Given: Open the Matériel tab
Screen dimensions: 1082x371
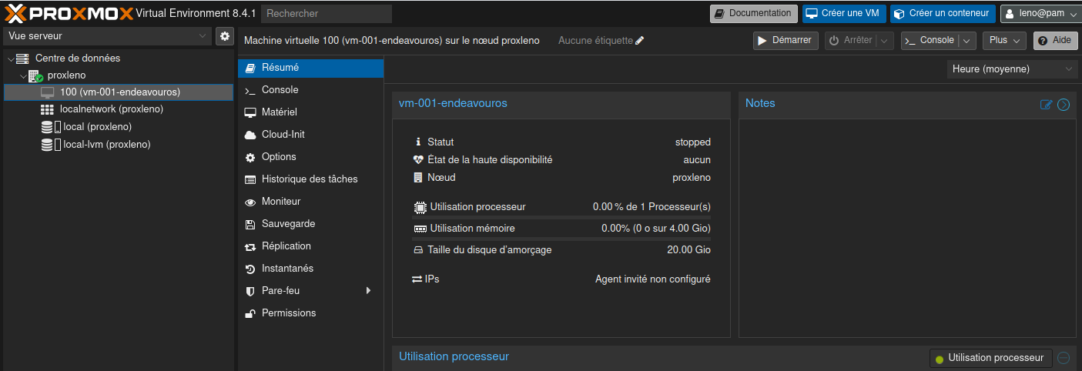Looking at the screenshot, I should [279, 112].
